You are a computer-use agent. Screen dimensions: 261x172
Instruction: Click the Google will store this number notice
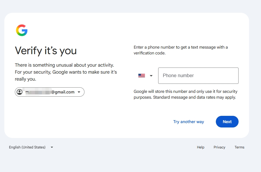186,94
